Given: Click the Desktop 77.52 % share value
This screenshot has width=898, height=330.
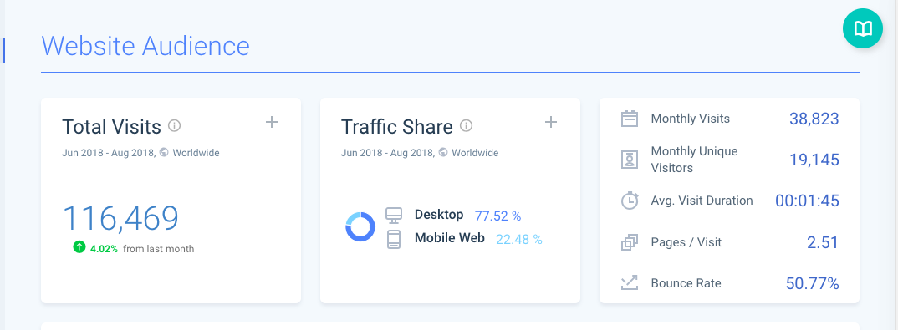Looking at the screenshot, I should (x=497, y=216).
